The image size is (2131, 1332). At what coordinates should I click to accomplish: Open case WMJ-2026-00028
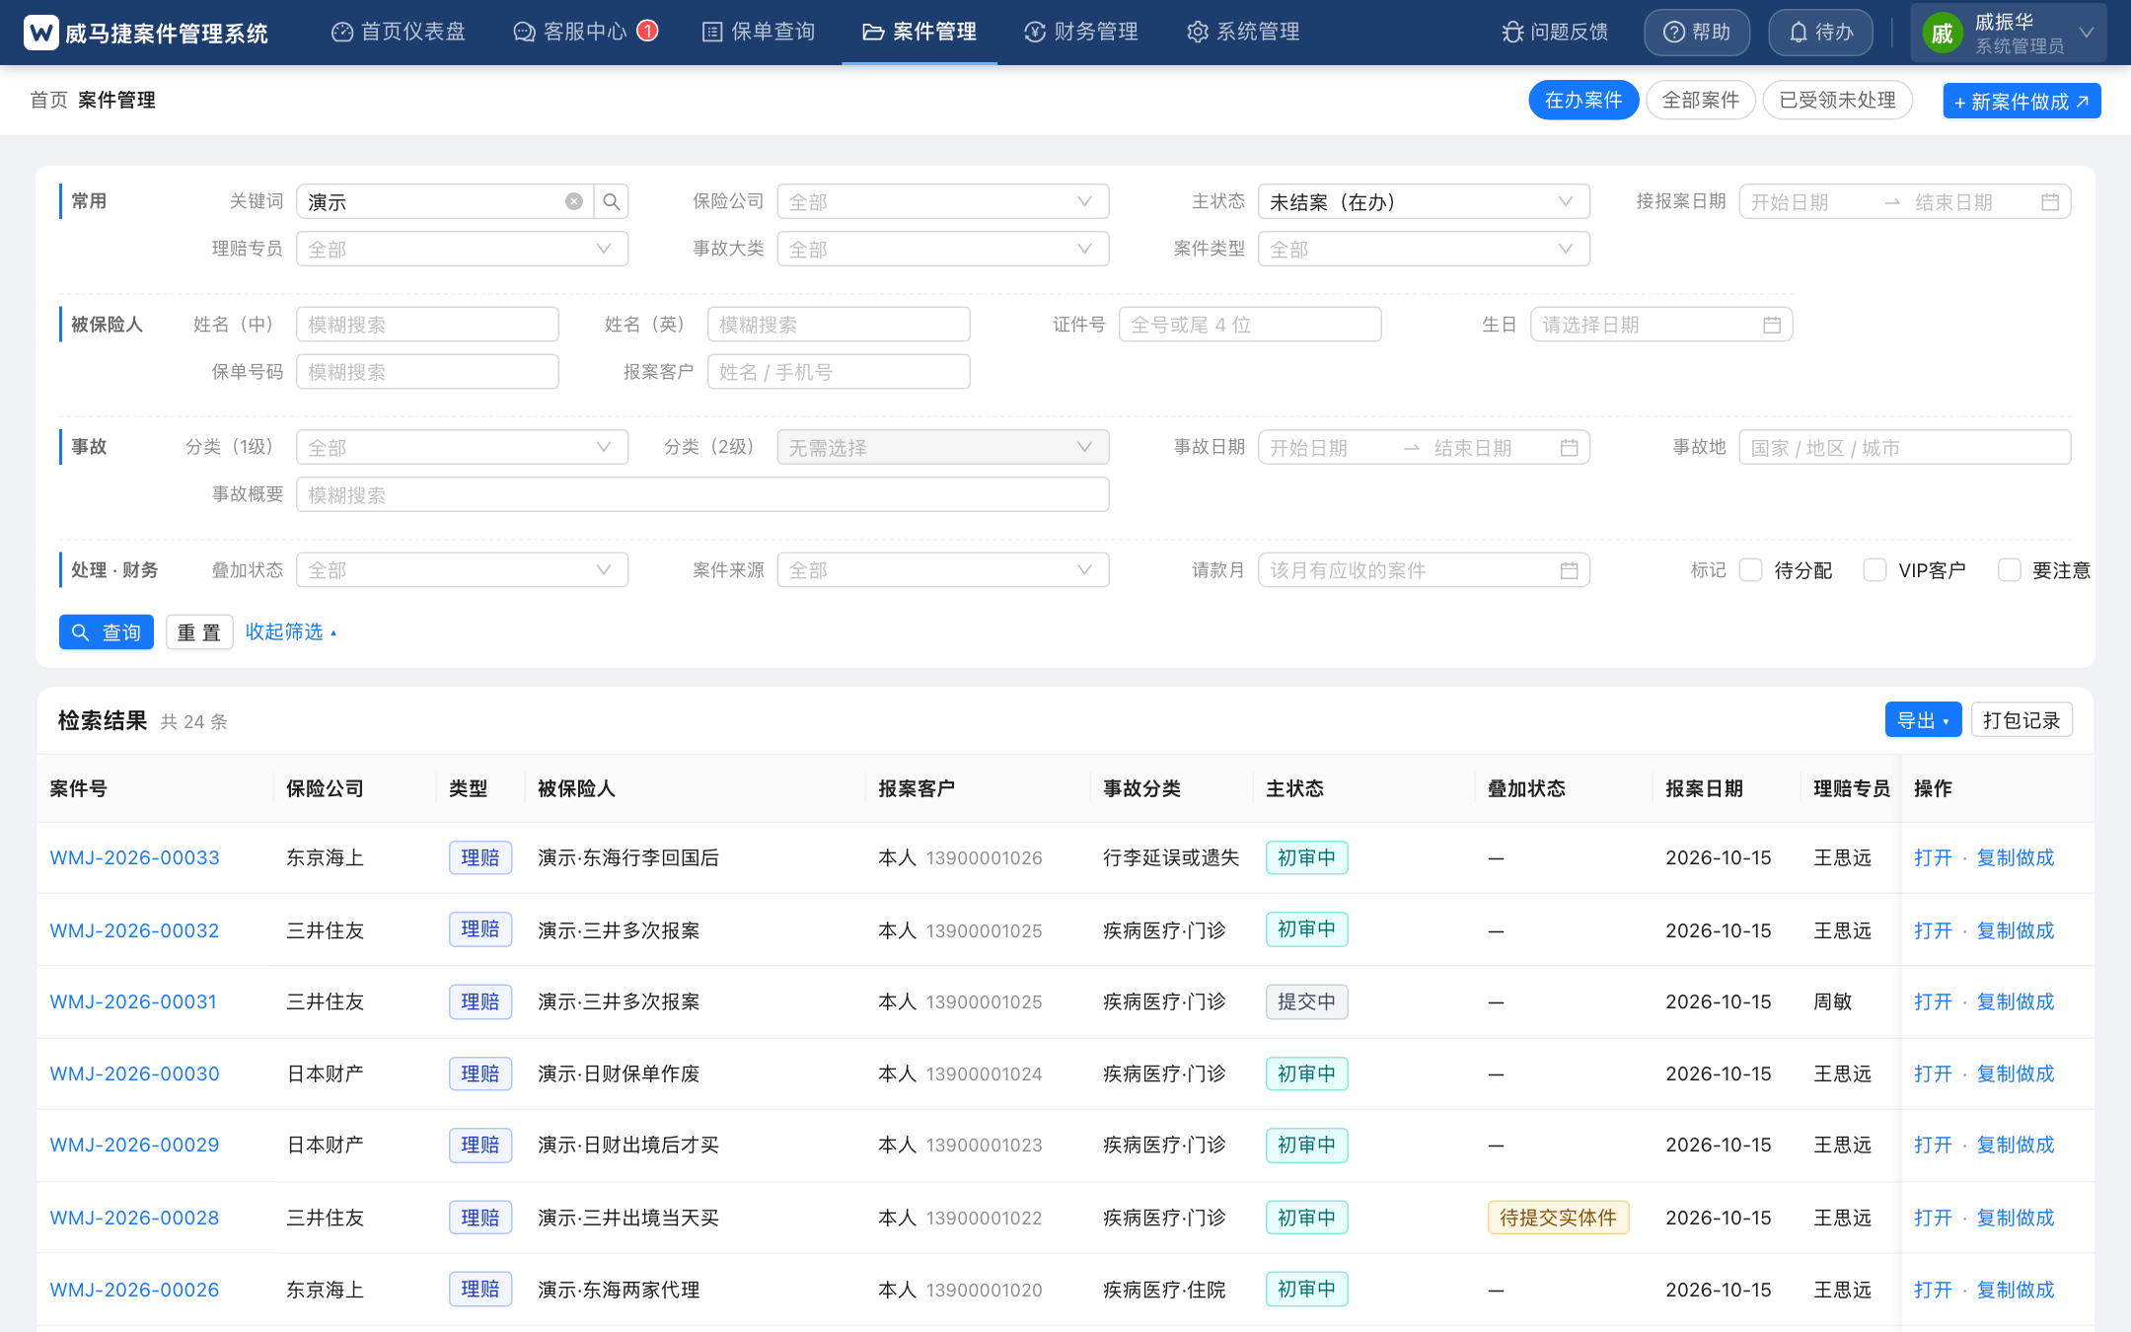tap(135, 1218)
